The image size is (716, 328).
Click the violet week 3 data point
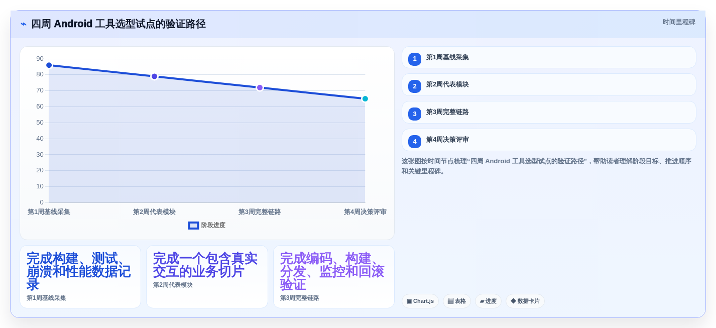[x=260, y=87]
